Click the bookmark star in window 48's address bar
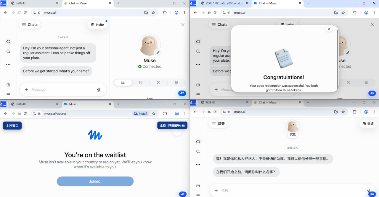Viewport: 379px width, 197px height. click(x=154, y=114)
